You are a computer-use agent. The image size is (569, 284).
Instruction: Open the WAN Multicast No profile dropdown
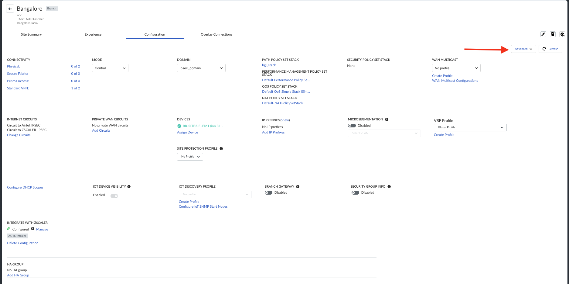click(456, 68)
